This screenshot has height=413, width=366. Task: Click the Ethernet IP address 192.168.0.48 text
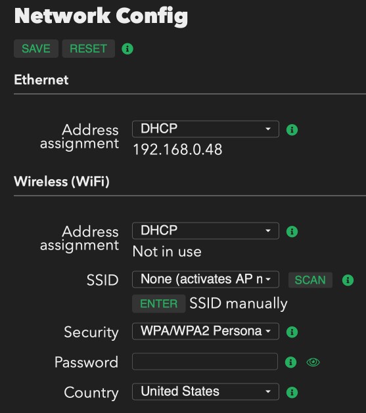[178, 150]
